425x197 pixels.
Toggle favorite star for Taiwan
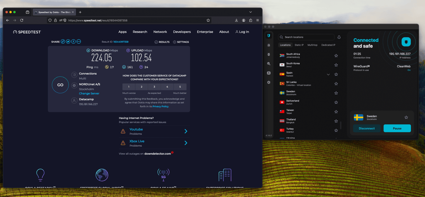click(336, 112)
